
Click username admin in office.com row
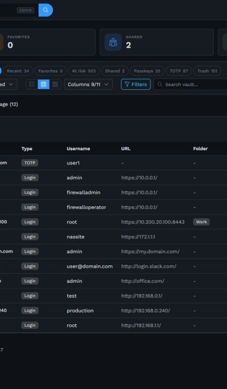click(x=74, y=281)
